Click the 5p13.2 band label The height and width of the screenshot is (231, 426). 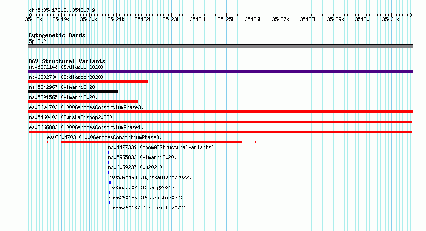[37, 41]
